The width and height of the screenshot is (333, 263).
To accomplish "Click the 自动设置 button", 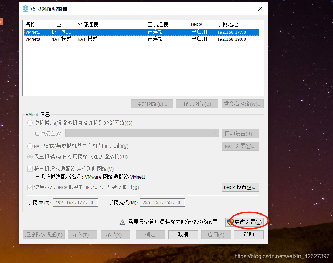I will point(240,134).
